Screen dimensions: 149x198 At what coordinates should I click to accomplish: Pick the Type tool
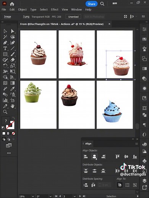point(5,48)
